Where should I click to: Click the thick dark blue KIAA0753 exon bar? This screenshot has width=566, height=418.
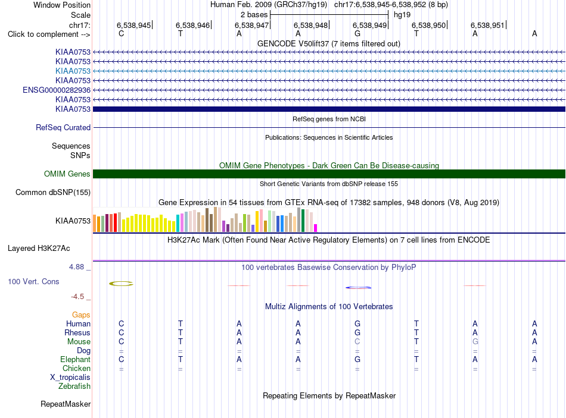coord(329,109)
